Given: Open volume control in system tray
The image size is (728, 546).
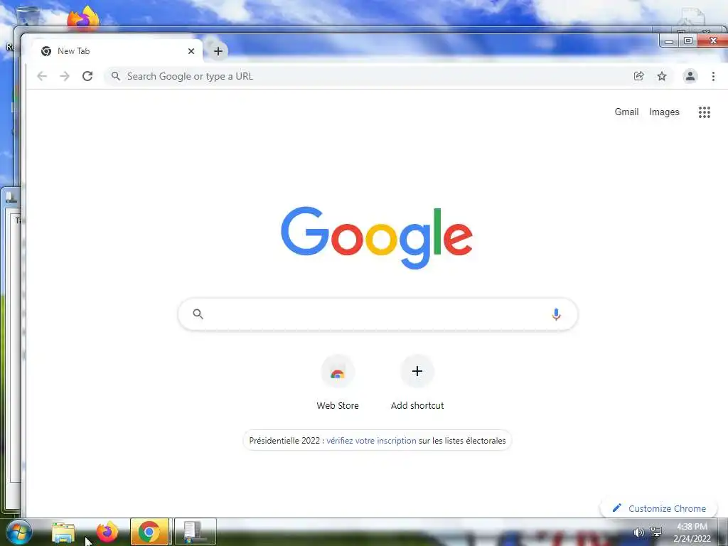Looking at the screenshot, I should 639,532.
